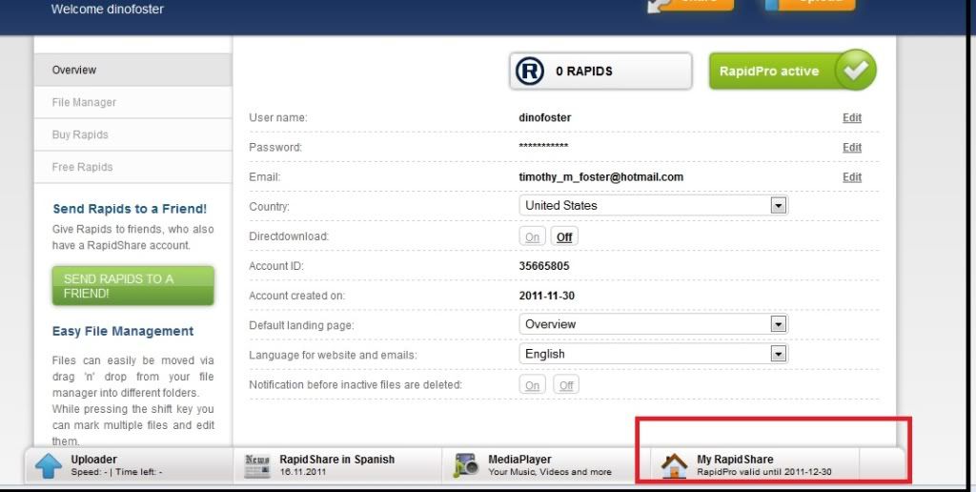
Task: Open the Uploader bottom tab
Action: point(129,465)
